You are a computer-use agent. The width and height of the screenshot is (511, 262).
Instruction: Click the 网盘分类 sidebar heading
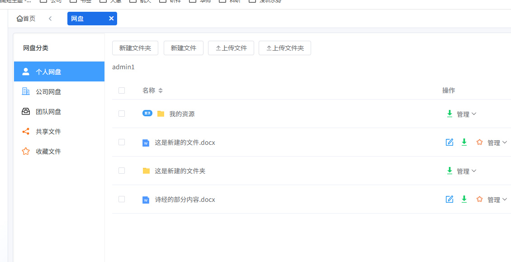click(x=36, y=48)
